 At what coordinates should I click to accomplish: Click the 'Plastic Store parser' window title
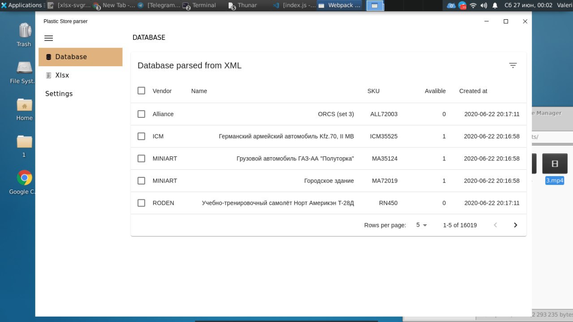65,21
